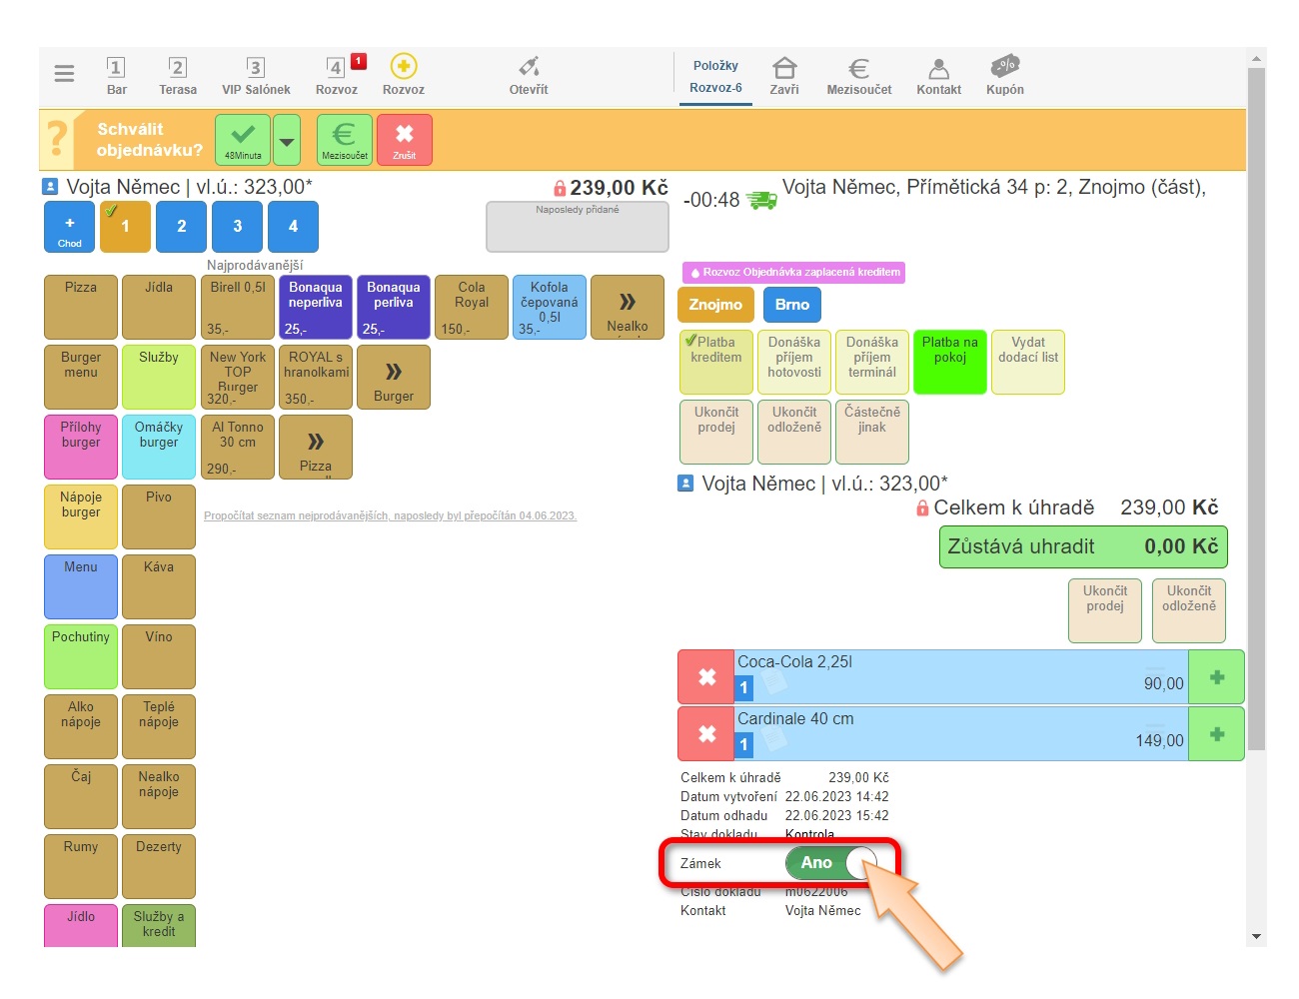
Task: Click the Kupón percent tag icon
Action: pos(1004,68)
